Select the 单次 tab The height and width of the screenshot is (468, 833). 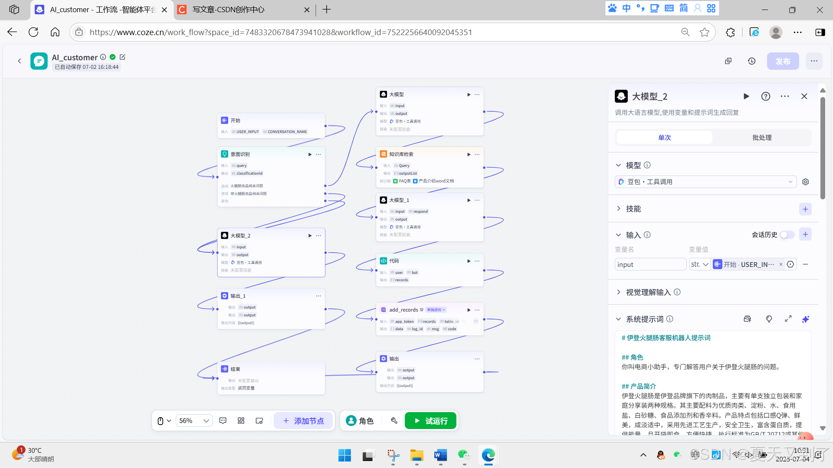(664, 138)
